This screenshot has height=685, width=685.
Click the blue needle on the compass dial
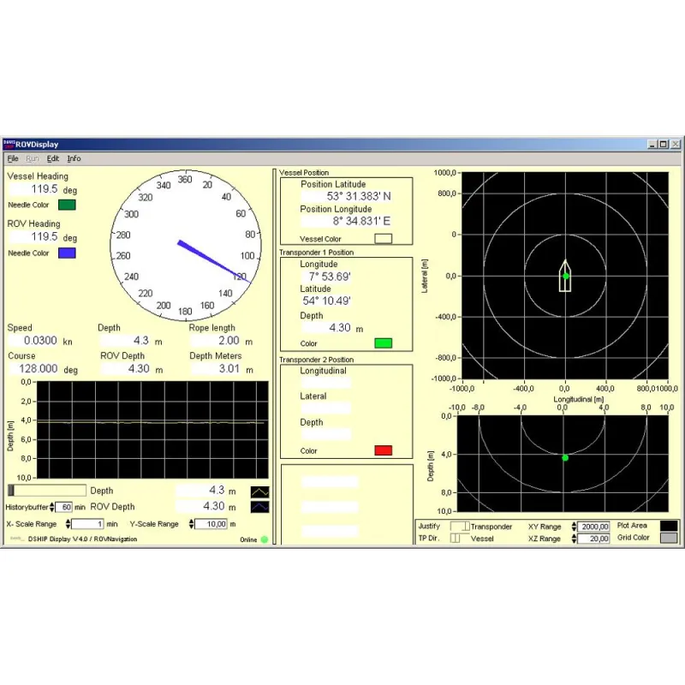point(213,262)
